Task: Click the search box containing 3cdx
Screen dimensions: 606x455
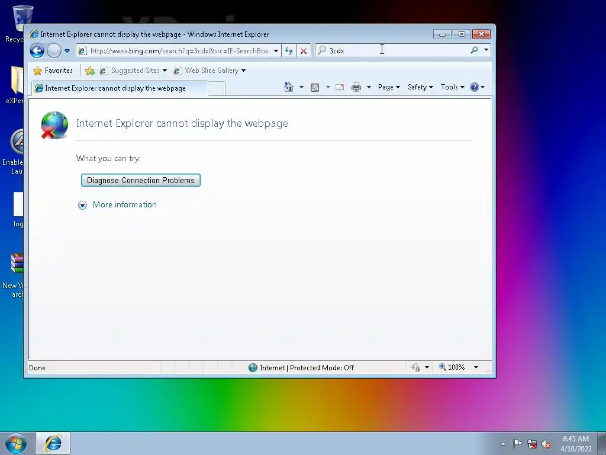Action: tap(392, 50)
